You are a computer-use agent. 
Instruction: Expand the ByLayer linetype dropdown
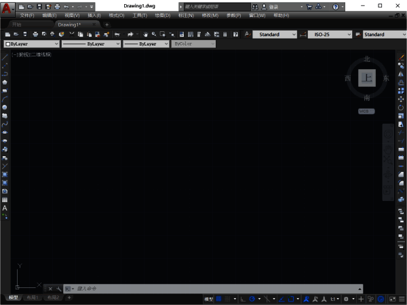click(x=91, y=43)
